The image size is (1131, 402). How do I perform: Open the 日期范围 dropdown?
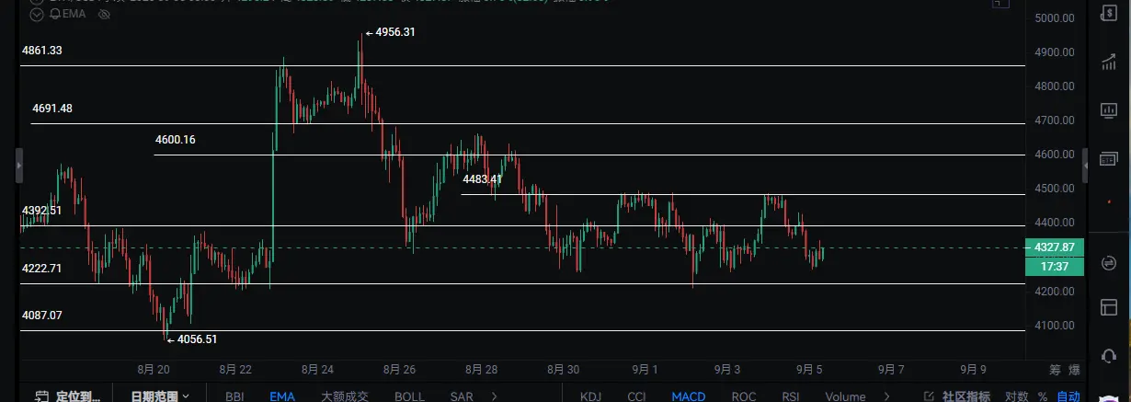click(160, 396)
